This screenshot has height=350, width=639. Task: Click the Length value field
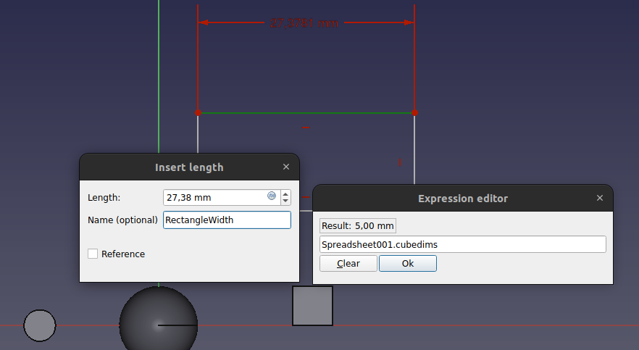pos(214,197)
